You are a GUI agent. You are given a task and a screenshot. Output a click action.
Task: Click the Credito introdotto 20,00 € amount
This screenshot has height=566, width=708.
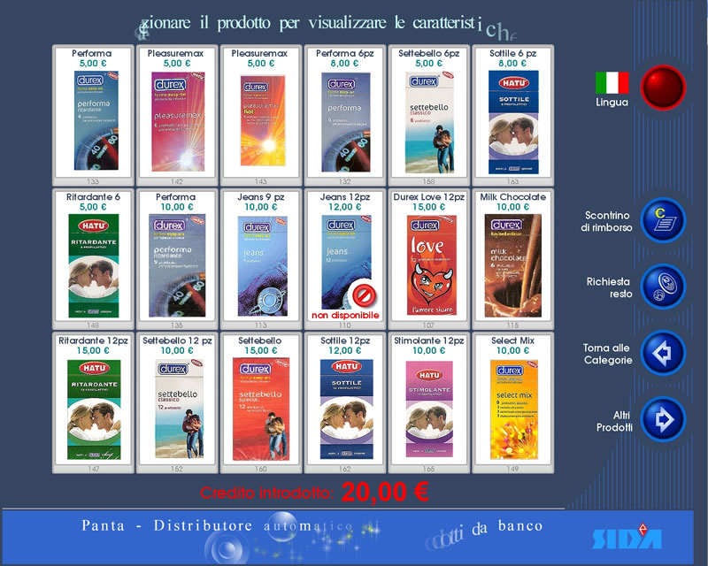point(385,492)
